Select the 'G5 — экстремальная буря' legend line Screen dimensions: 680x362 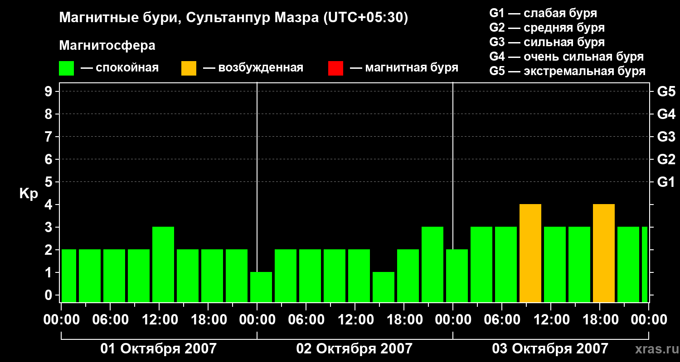[x=568, y=71]
